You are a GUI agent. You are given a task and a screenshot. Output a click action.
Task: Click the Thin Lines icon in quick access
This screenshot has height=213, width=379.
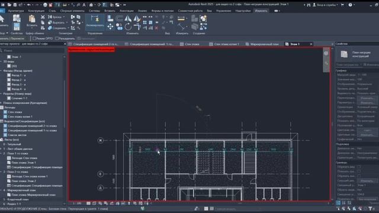105,5
